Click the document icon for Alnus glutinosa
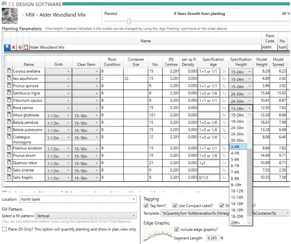Image resolution: width=291 pixels, height=244 pixels. pos(9,115)
